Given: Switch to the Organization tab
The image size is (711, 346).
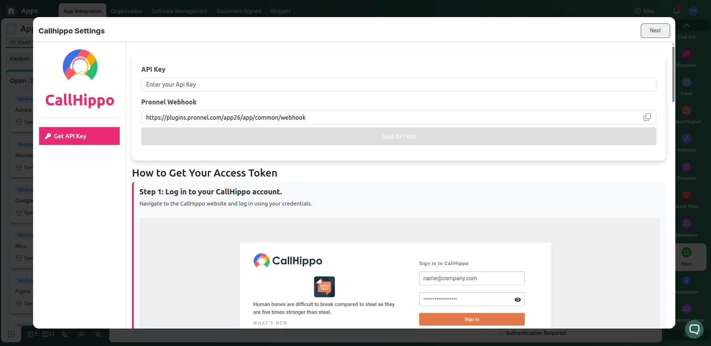Looking at the screenshot, I should (x=126, y=11).
